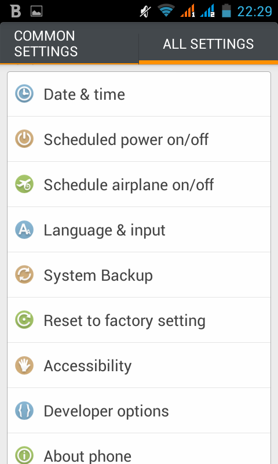Tap the battery indicator in status bar
Screen dimensions: 278x464
tap(226, 10)
